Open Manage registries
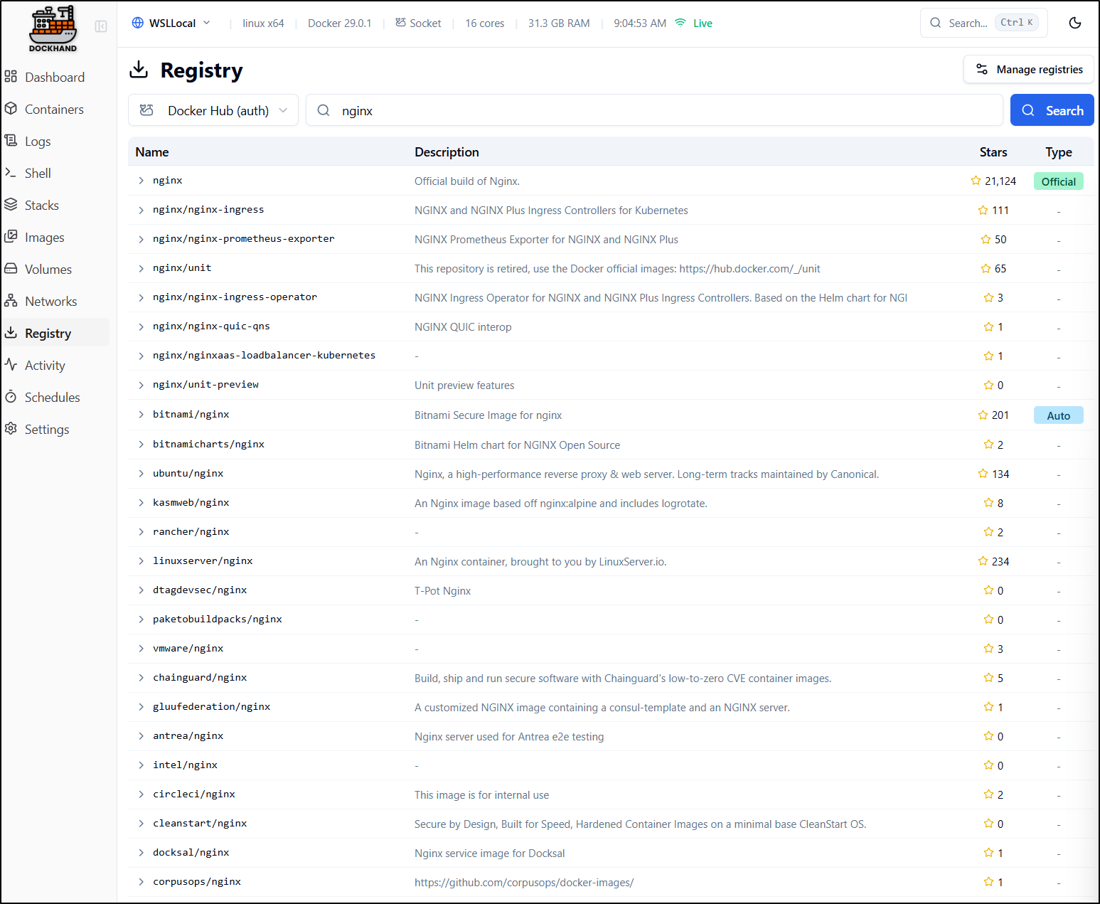The height and width of the screenshot is (904, 1100). click(x=1028, y=69)
